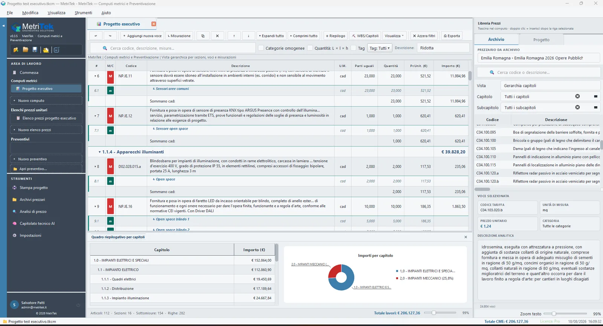Viewport: 603px width, 326px height.
Task: Clear the Subcapitolo filter with its X icon
Action: pyautogui.click(x=577, y=107)
